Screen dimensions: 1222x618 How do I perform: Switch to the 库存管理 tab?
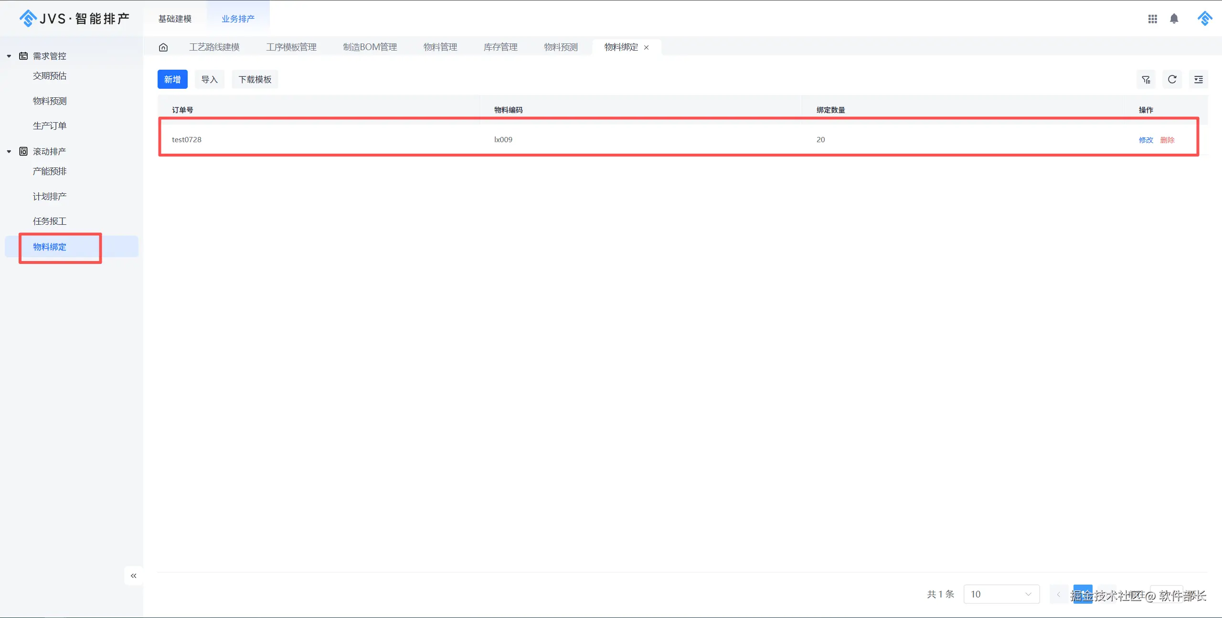(x=500, y=47)
